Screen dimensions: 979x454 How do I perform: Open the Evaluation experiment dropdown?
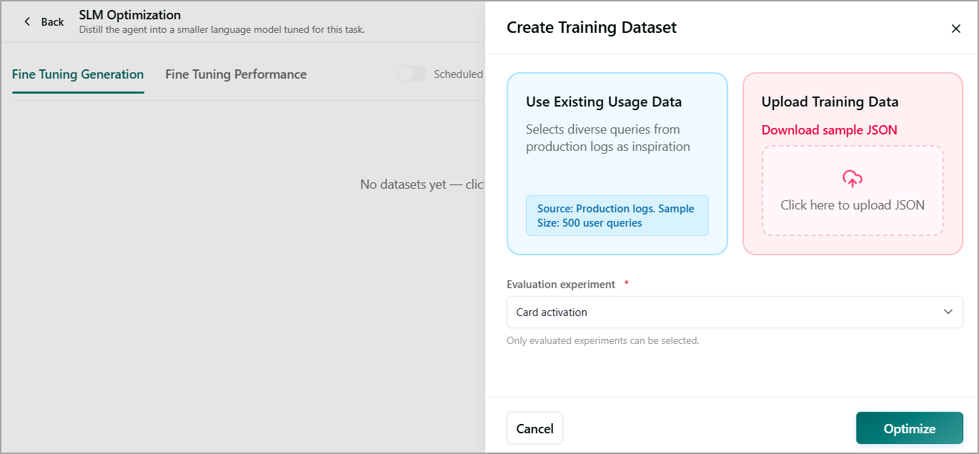click(735, 312)
